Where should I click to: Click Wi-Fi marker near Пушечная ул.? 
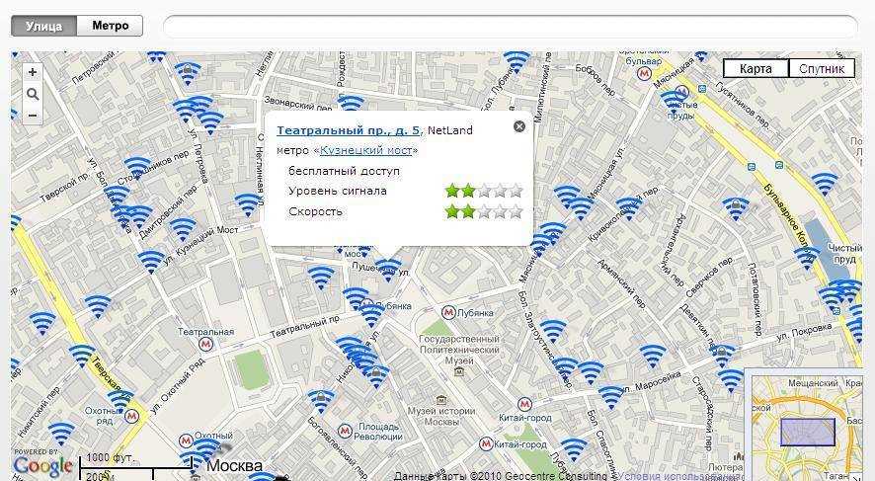(x=388, y=270)
